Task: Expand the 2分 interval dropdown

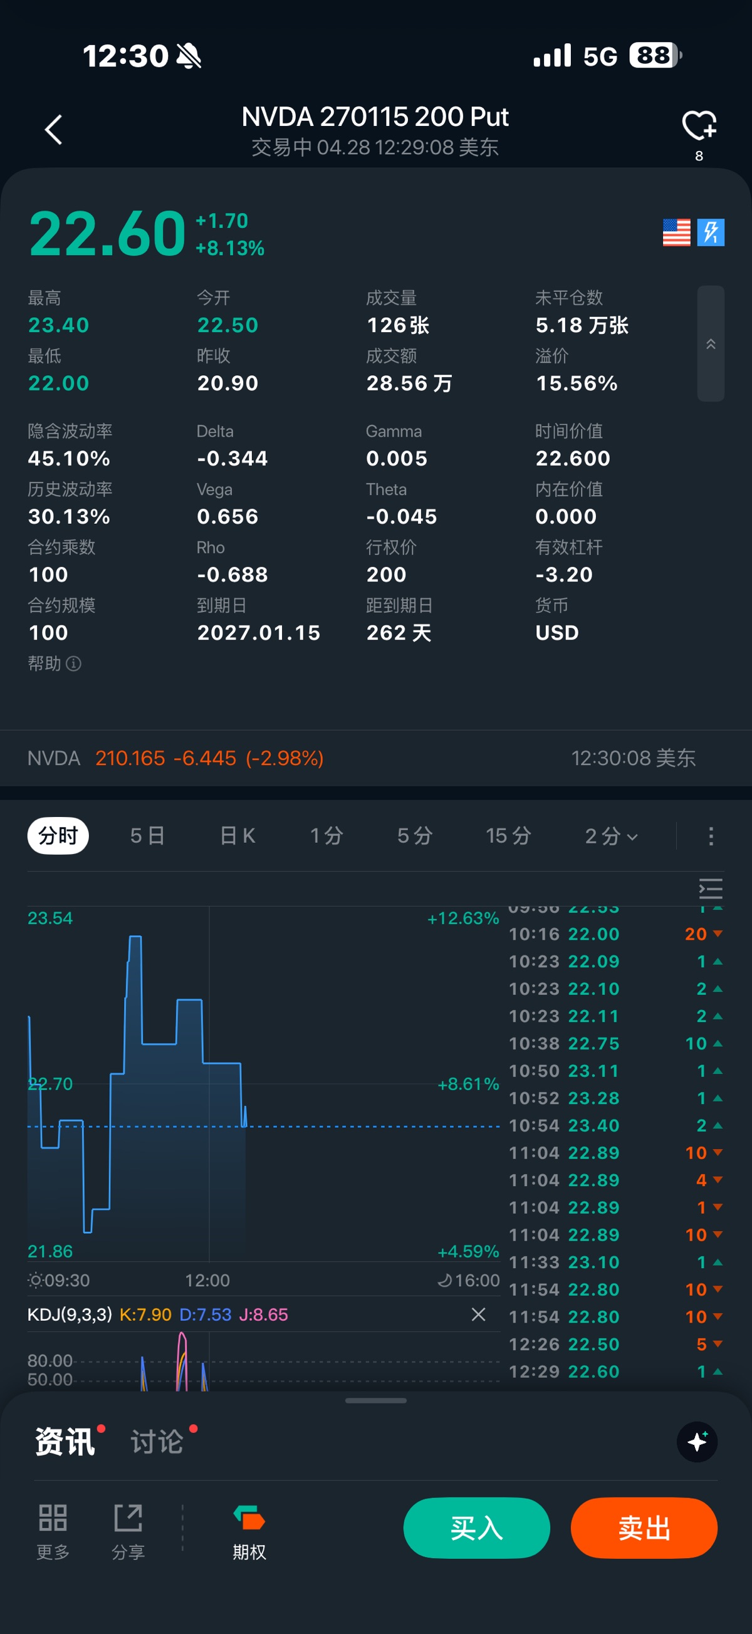Action: click(x=610, y=836)
